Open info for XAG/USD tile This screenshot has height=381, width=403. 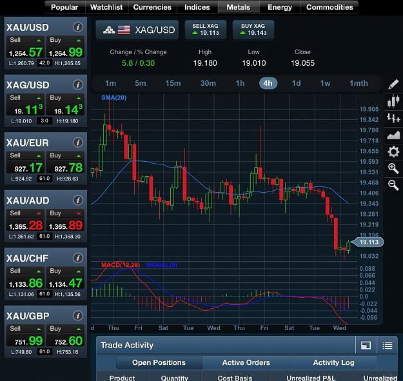tap(77, 84)
